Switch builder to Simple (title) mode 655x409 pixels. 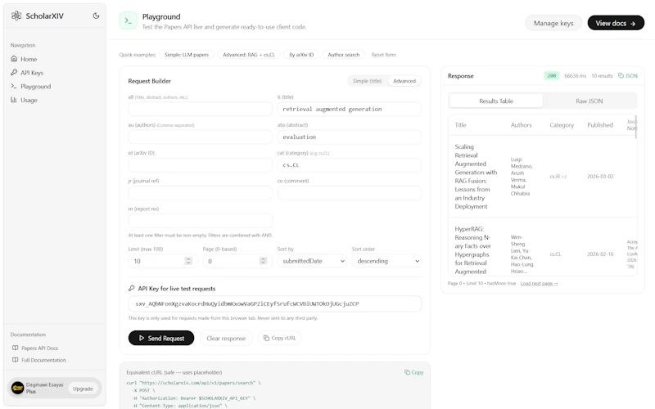pyautogui.click(x=367, y=81)
